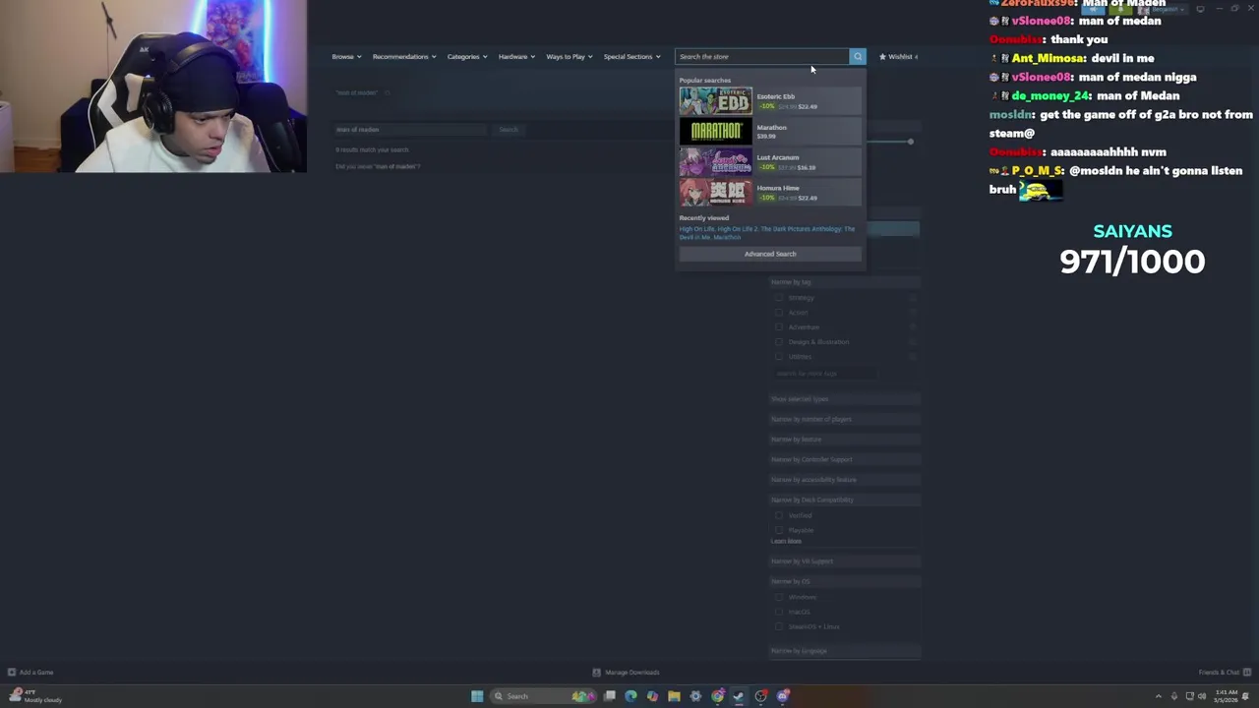The image size is (1259, 708).
Task: Click the dimmed Search button on results page
Action: (x=509, y=130)
